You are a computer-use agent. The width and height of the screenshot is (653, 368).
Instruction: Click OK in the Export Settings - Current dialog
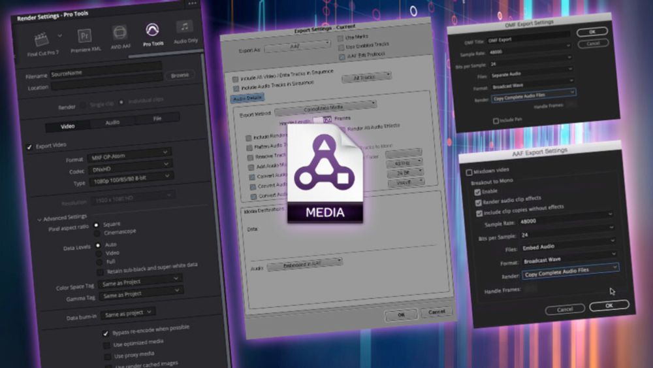401,314
